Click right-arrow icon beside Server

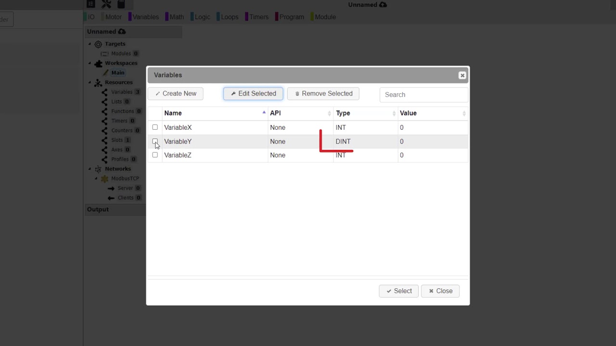click(x=111, y=188)
